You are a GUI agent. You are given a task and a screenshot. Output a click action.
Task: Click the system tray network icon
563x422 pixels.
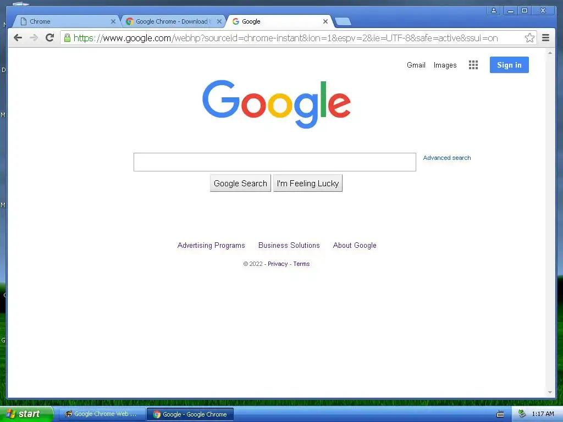coord(522,414)
